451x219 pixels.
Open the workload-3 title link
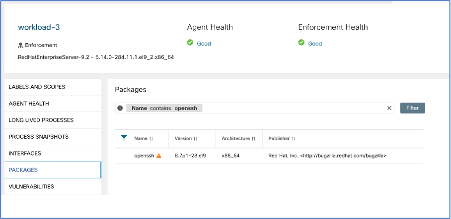pyautogui.click(x=39, y=27)
